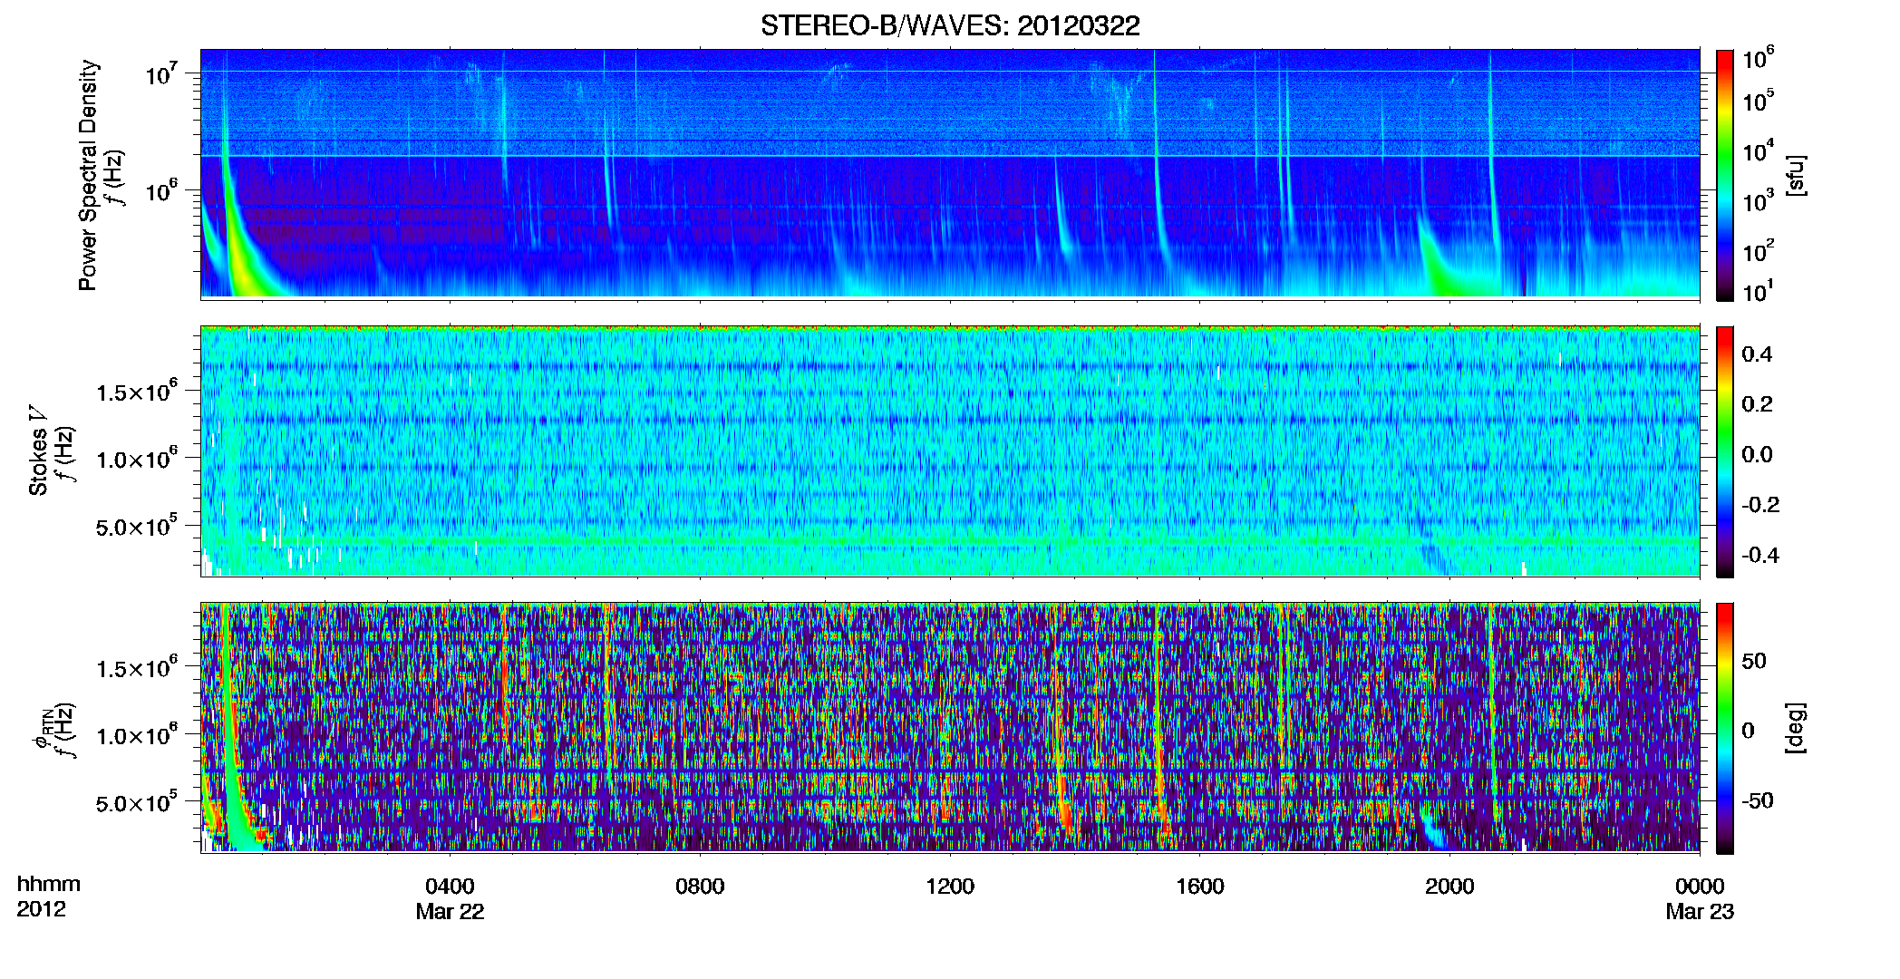Click the top power spectral density spectrogram
Image resolution: width=1900 pixels, height=979 pixels.
pyautogui.click(x=950, y=173)
